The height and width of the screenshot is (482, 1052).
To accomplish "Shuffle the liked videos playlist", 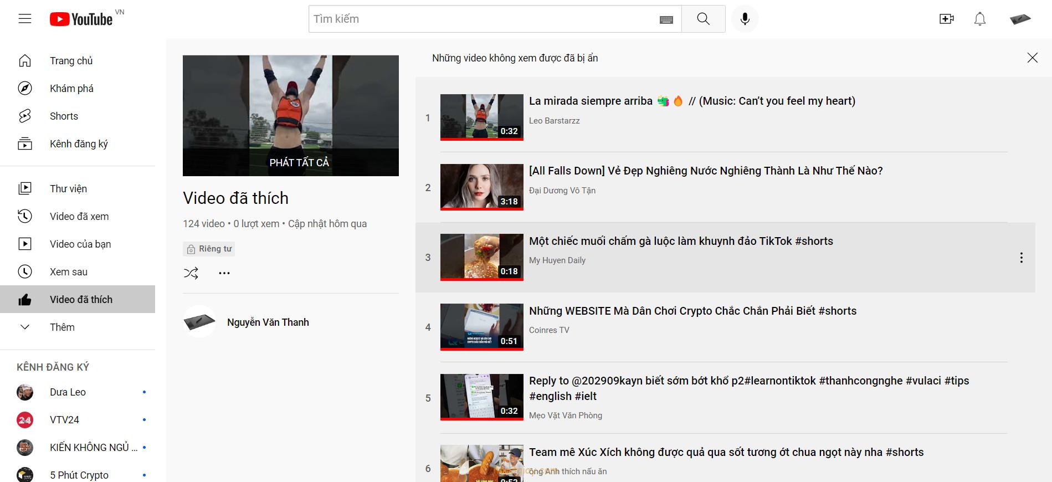I will pyautogui.click(x=191, y=273).
